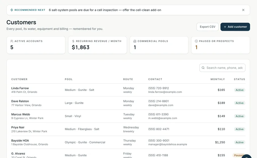Click pool detail Medium · Gunite · Salt
257x158 pixels.
point(79,90)
